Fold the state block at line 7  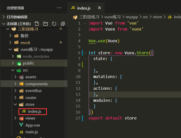(x=85, y=59)
